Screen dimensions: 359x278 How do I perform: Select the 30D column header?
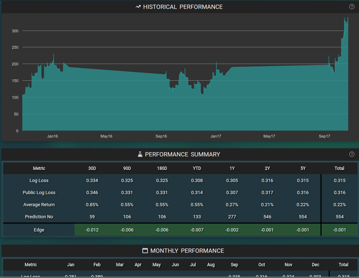[92, 168]
